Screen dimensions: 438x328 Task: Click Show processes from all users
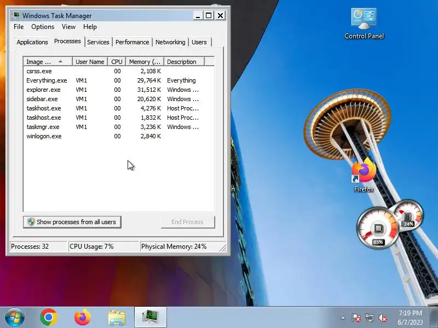pos(72,222)
